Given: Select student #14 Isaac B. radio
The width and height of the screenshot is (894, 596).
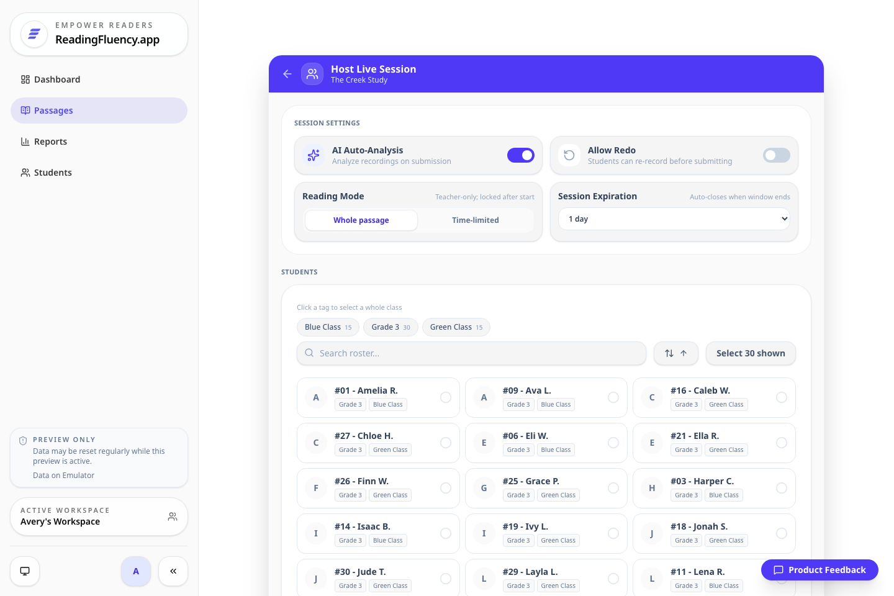Looking at the screenshot, I should coord(446,533).
